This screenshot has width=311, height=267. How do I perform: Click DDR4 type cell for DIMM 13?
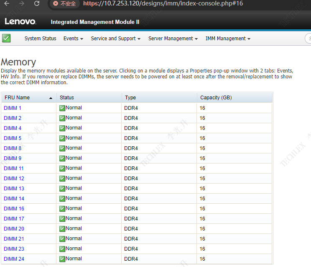point(159,189)
